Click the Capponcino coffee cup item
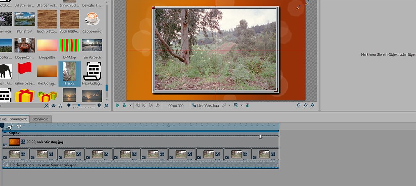The height and width of the screenshot is (186, 416). [91, 21]
